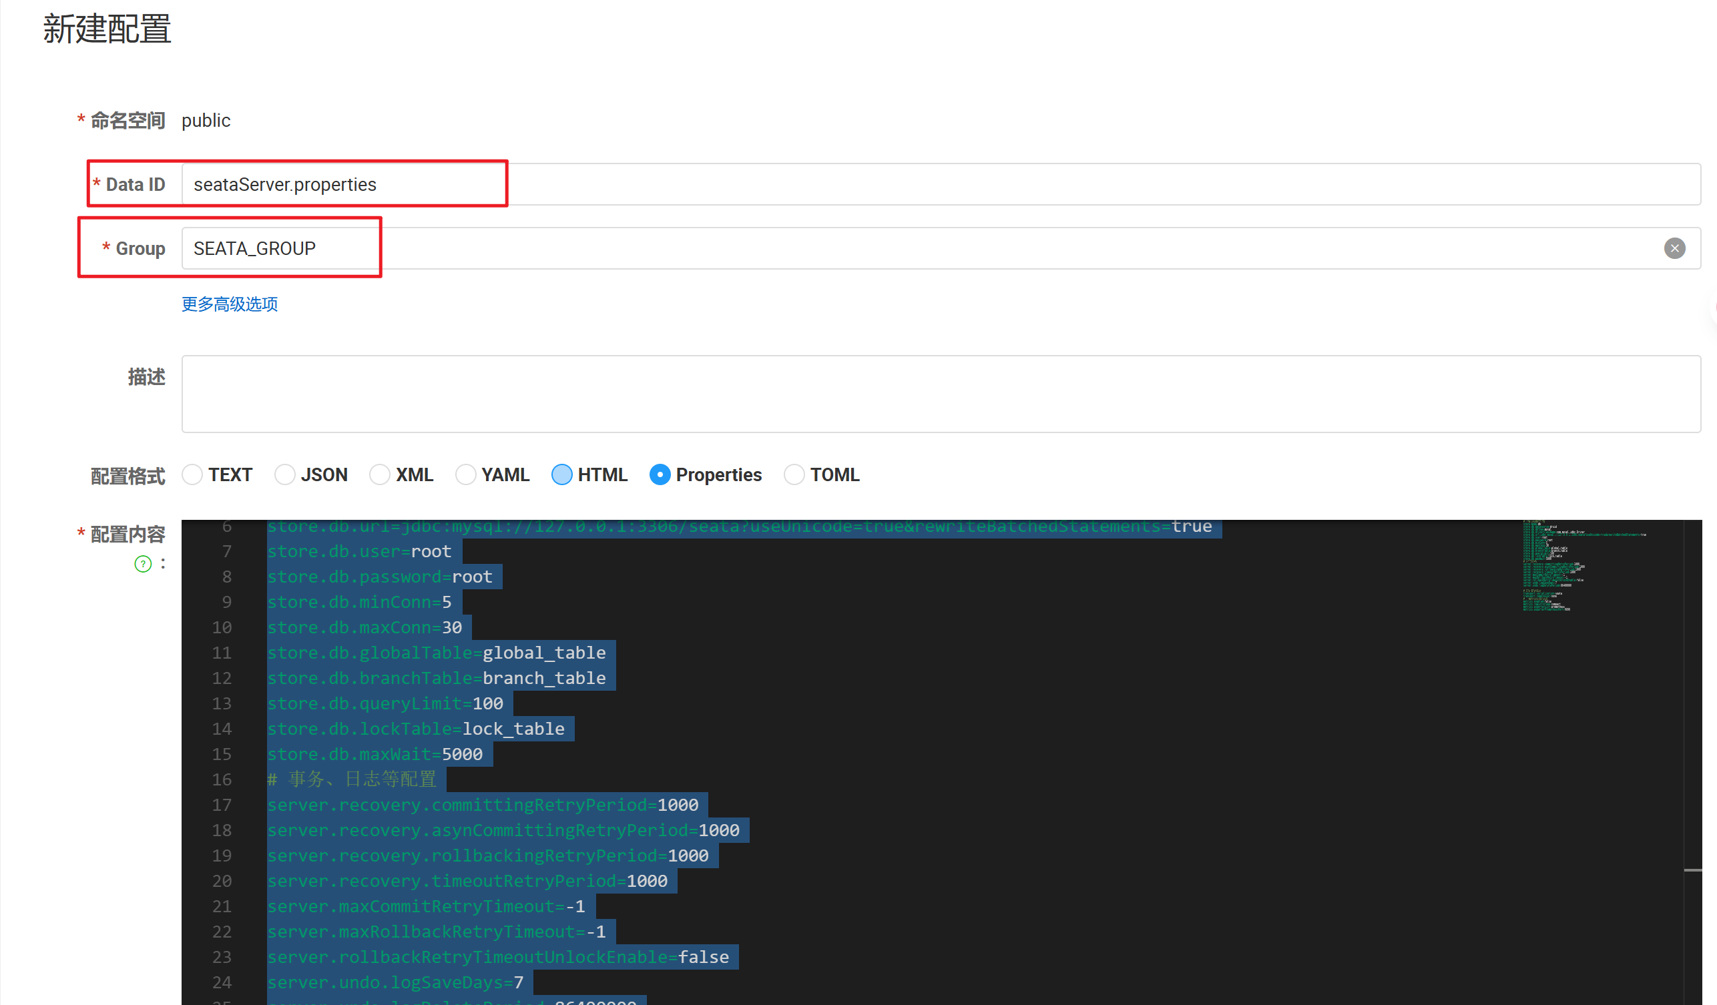
Task: Focus the Group input containing SEATA_GROUP
Action: tap(886, 248)
